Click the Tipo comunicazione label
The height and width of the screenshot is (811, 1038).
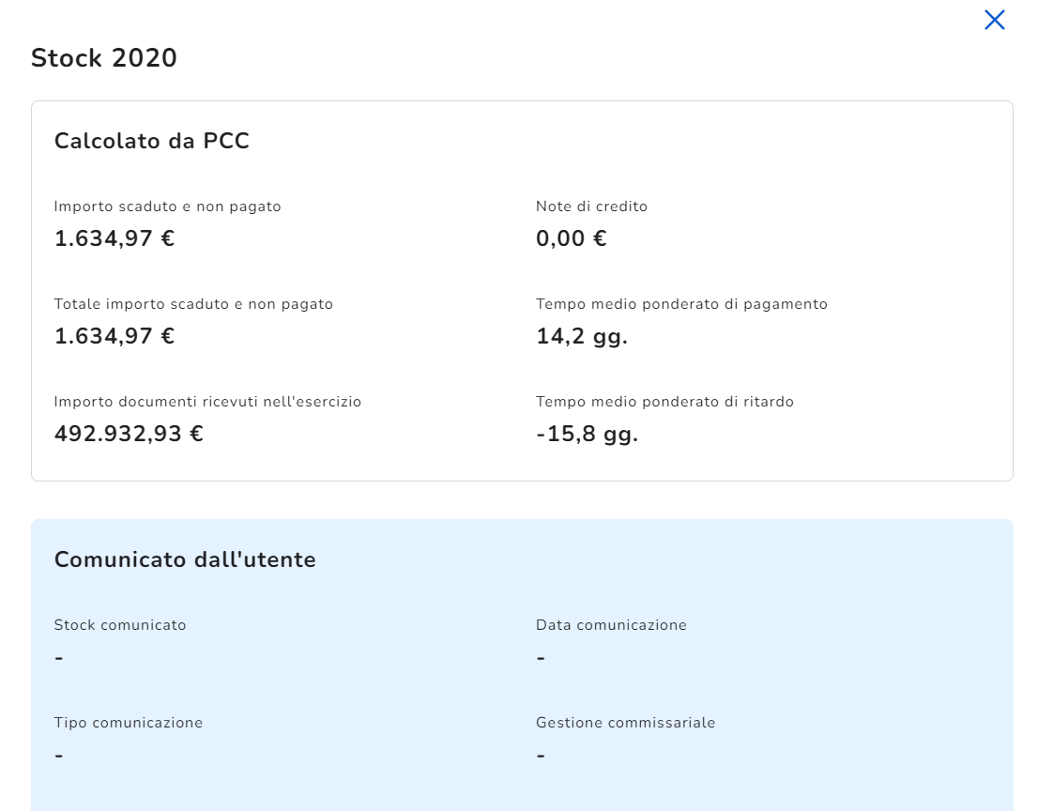[129, 723]
